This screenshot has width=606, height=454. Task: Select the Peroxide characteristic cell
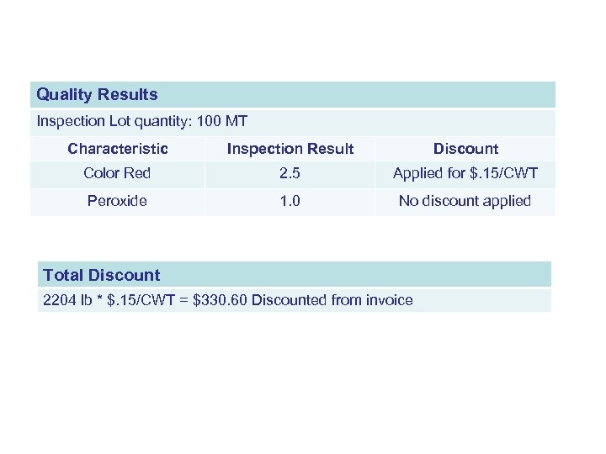117,201
